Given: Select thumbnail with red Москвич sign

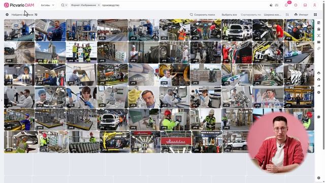Looking at the screenshot, I should tap(176, 142).
